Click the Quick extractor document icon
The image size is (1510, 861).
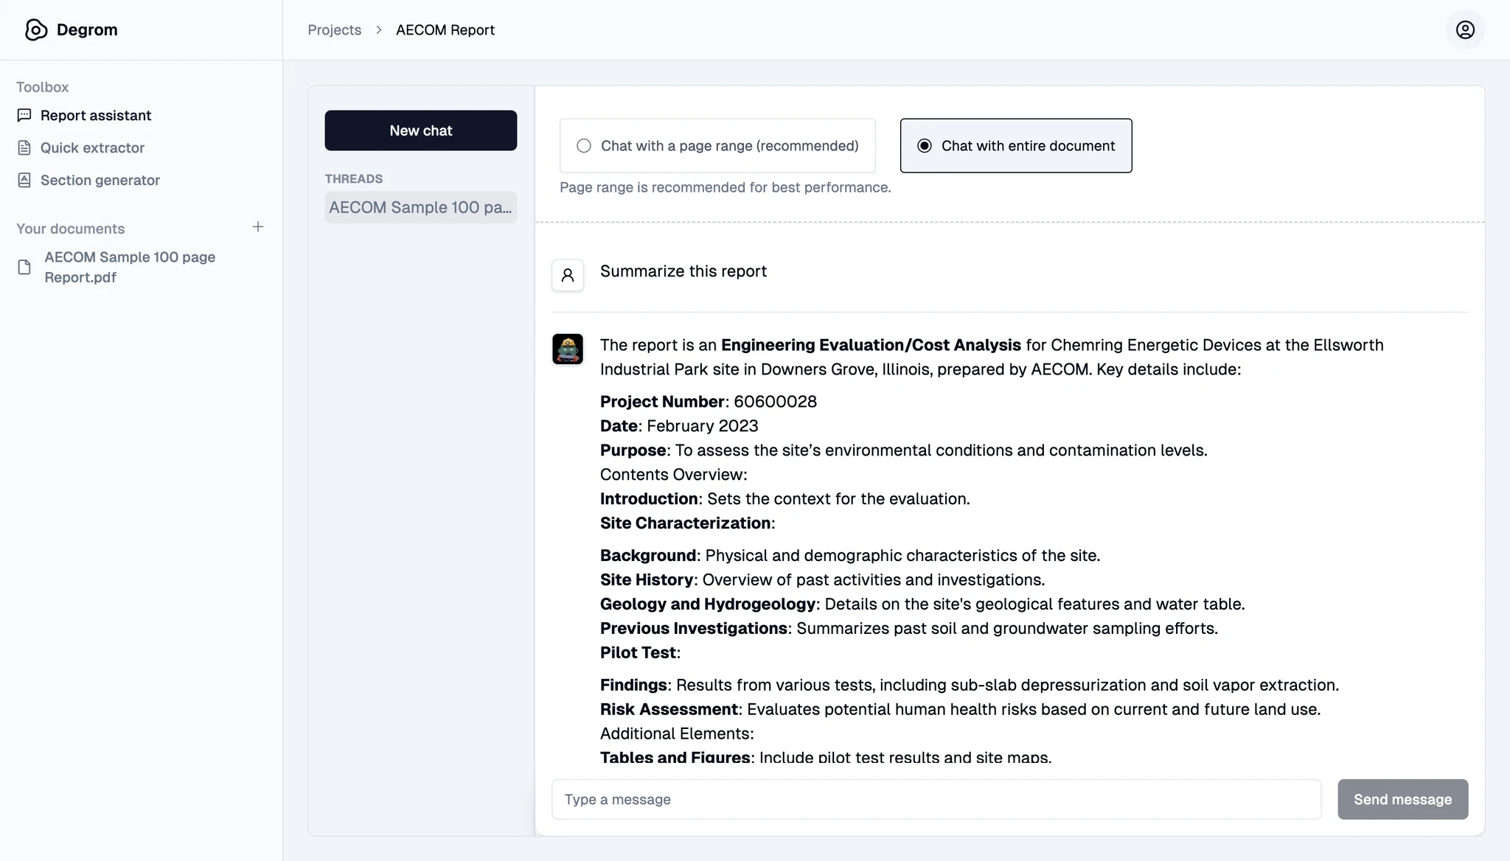pos(24,147)
